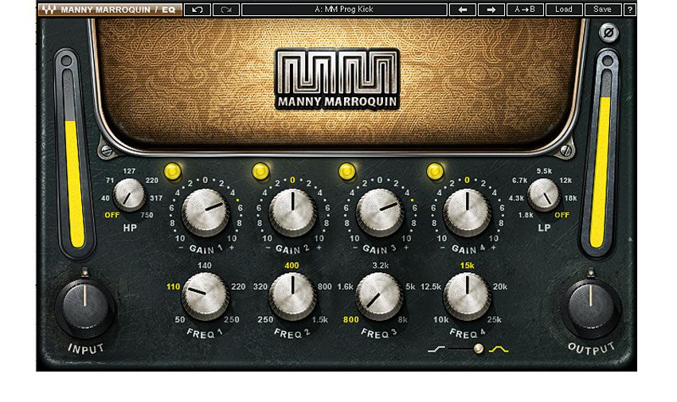Toggle band 1 yellow LED on/off
The height and width of the screenshot is (402, 677).
(172, 171)
